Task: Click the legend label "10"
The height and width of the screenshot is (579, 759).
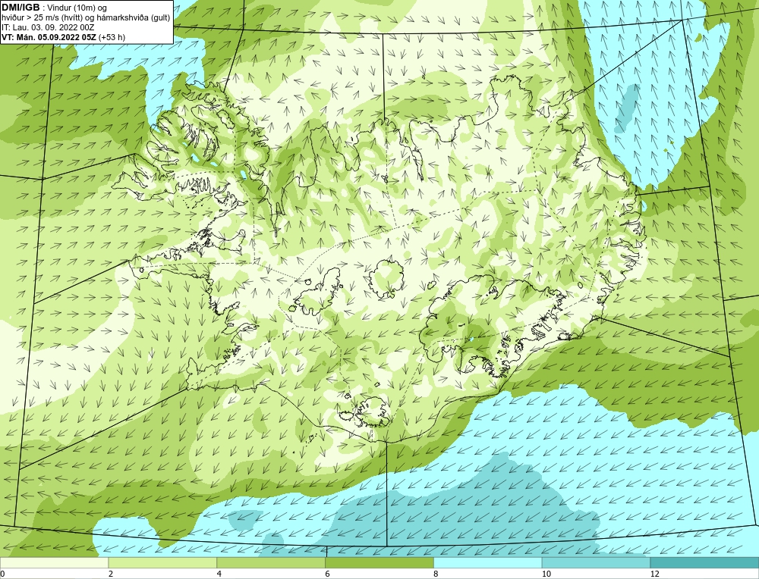Action: coord(546,574)
